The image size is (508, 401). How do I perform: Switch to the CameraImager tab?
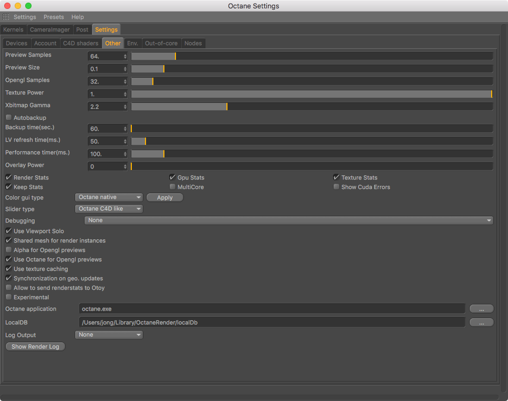(x=50, y=29)
